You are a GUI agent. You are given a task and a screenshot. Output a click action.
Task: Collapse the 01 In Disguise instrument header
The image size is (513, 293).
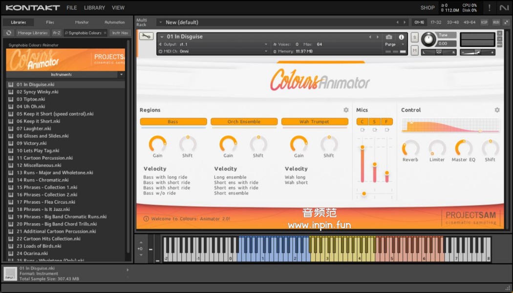(162, 37)
